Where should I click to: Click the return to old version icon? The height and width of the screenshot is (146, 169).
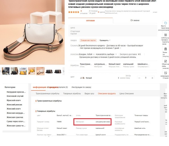(165, 73)
